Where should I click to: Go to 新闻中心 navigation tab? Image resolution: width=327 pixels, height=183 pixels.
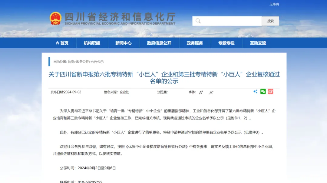(123, 43)
